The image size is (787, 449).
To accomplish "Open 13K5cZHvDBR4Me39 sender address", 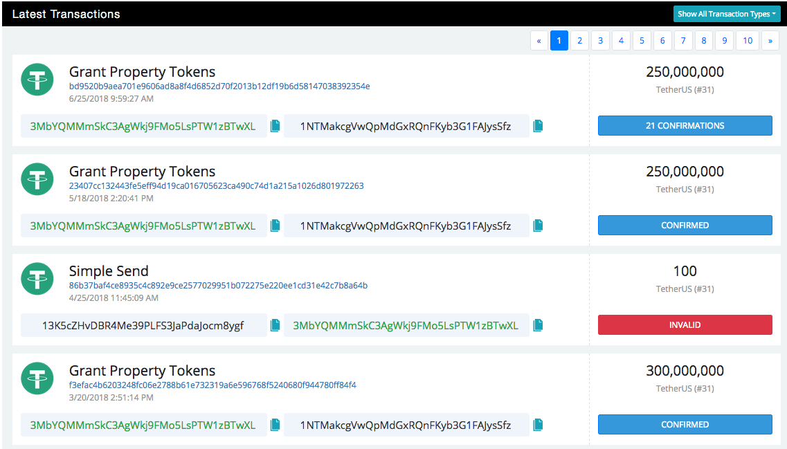I will click(x=143, y=326).
